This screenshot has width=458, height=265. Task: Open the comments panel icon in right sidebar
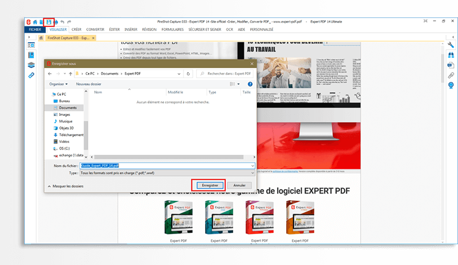[x=451, y=65]
